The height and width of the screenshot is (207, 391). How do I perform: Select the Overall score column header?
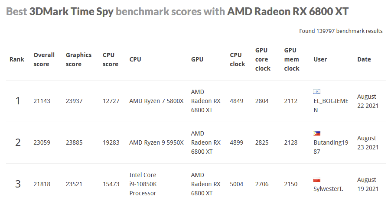tap(44, 59)
